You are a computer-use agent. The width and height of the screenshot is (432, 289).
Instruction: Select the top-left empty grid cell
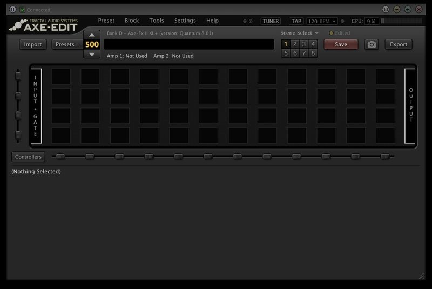(x=60, y=76)
